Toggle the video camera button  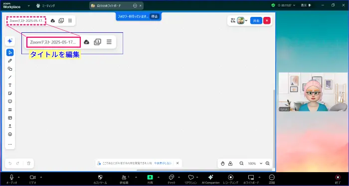tap(32, 177)
